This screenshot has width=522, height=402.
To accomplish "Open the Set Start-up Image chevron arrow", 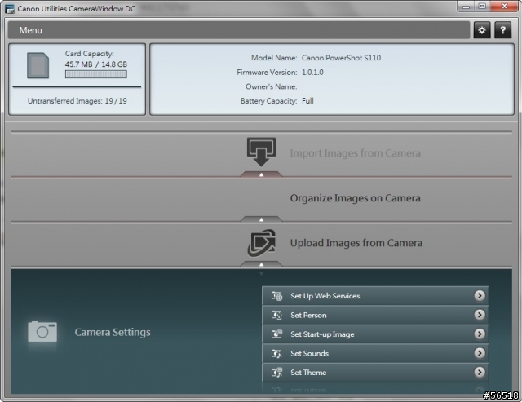I will (480, 334).
